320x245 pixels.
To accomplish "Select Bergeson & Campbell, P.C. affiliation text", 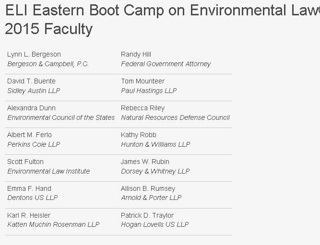I will click(48, 64).
